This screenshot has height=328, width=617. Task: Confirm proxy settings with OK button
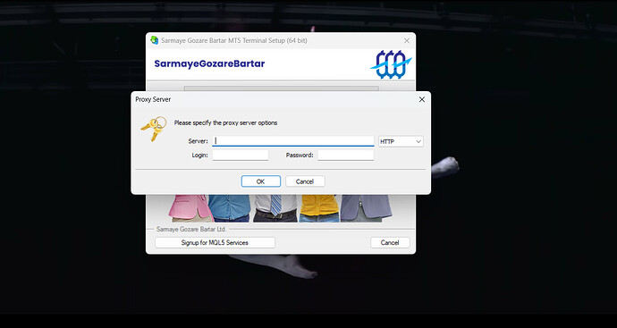click(261, 181)
